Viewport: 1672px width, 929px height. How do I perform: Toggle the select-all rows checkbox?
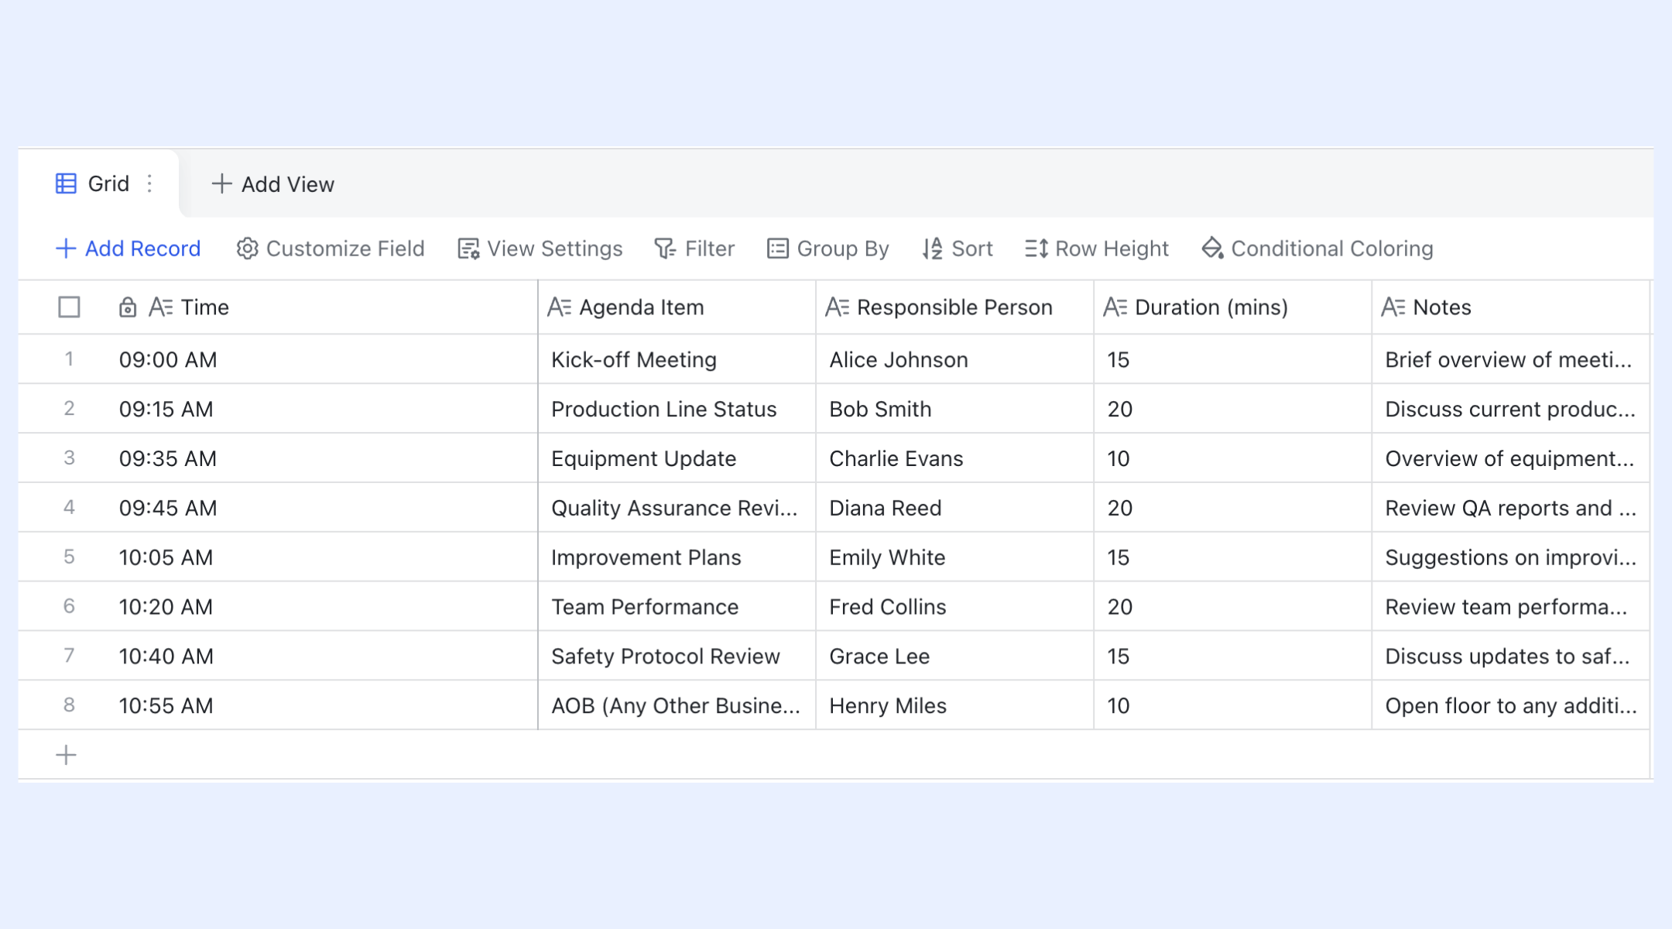pyautogui.click(x=69, y=307)
